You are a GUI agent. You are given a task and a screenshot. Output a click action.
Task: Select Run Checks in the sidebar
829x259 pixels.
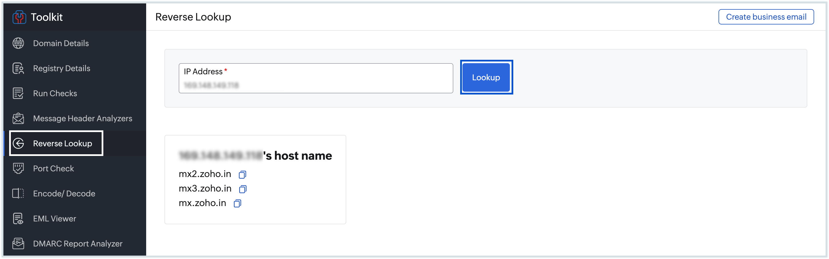[x=55, y=93]
